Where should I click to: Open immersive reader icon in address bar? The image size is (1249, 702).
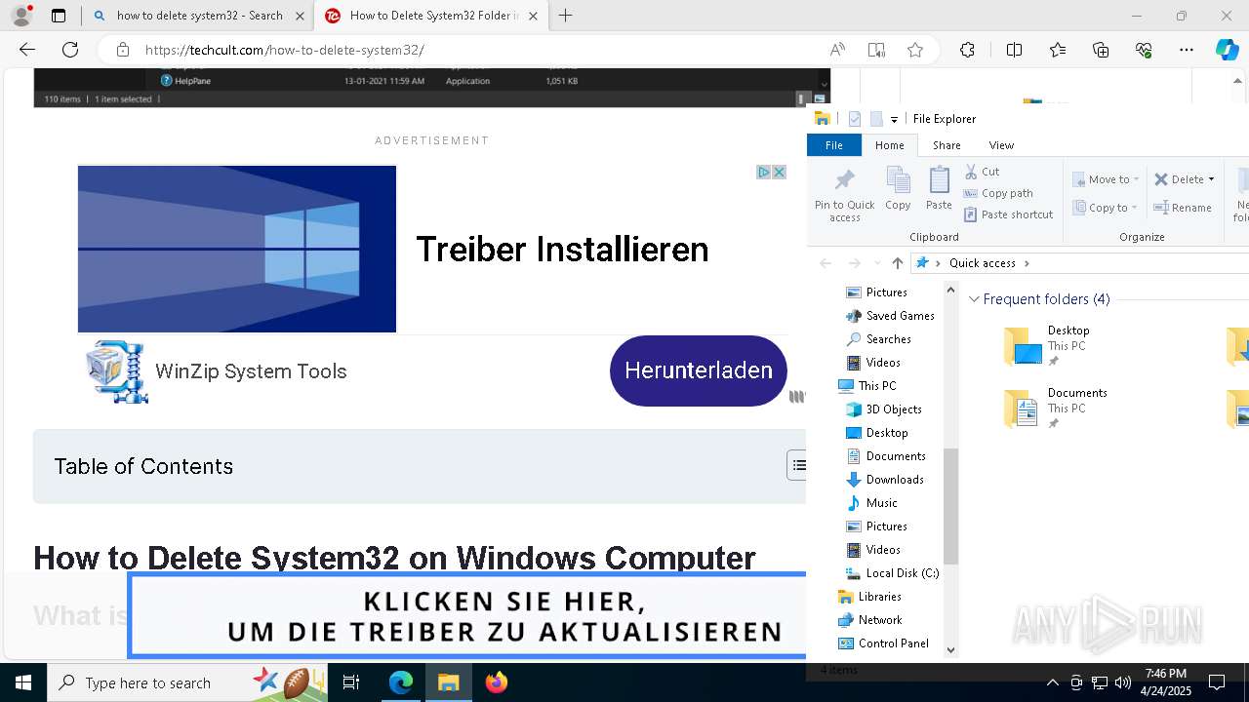point(876,50)
